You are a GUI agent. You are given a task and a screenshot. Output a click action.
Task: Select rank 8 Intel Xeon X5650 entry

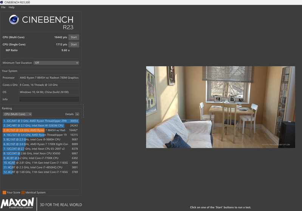(41, 154)
